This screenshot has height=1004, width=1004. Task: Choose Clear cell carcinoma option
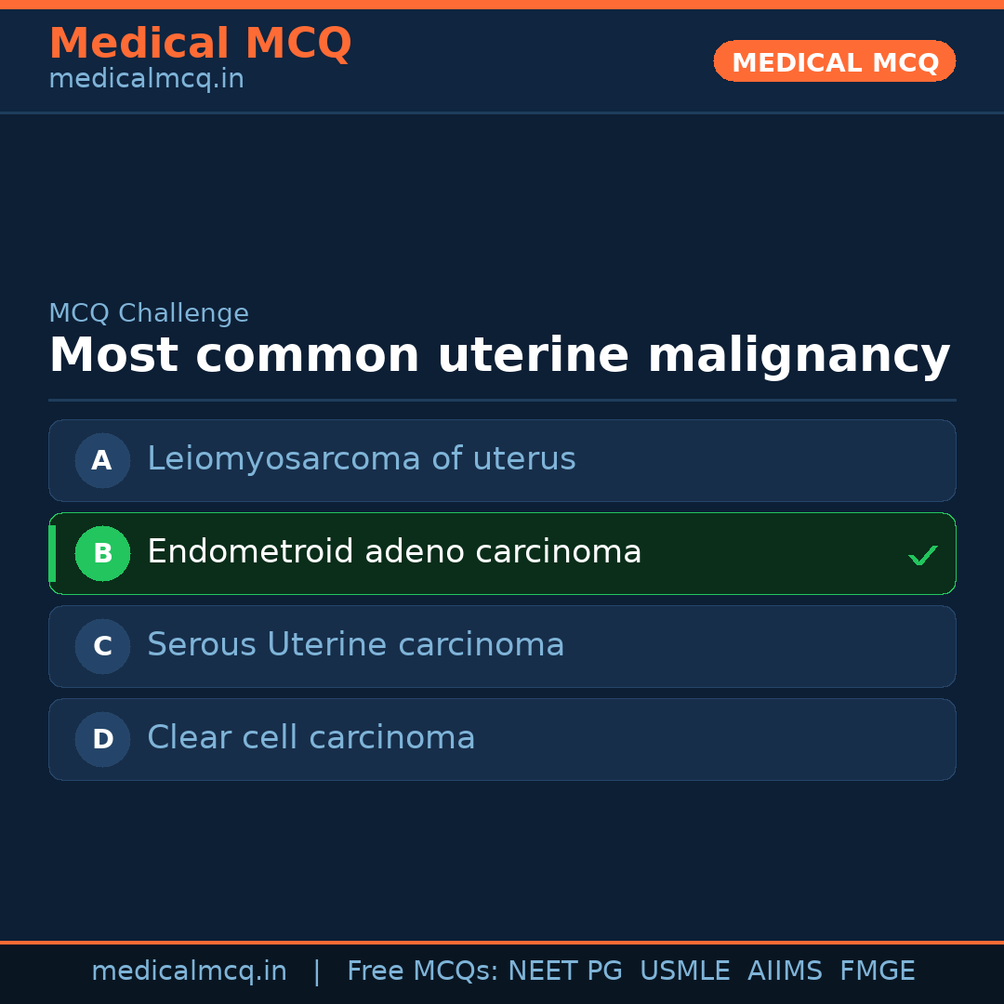click(310, 738)
